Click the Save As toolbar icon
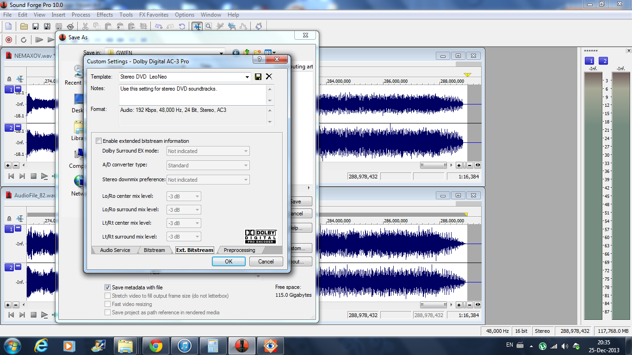632x355 pixels. [x=47, y=26]
